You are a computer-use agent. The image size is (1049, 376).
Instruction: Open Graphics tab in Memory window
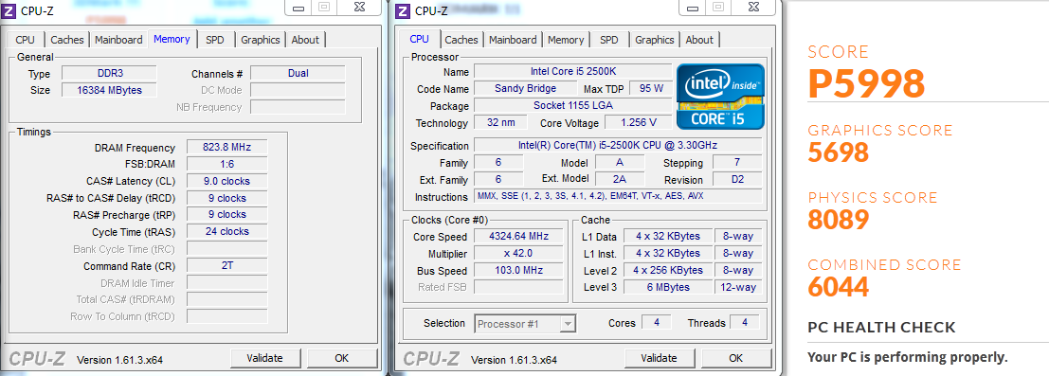coord(261,40)
